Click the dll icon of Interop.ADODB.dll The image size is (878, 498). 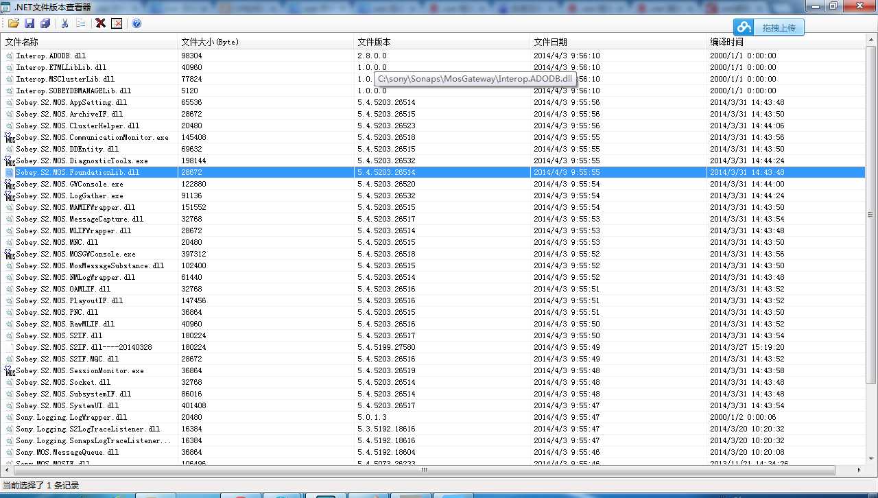click(10, 56)
